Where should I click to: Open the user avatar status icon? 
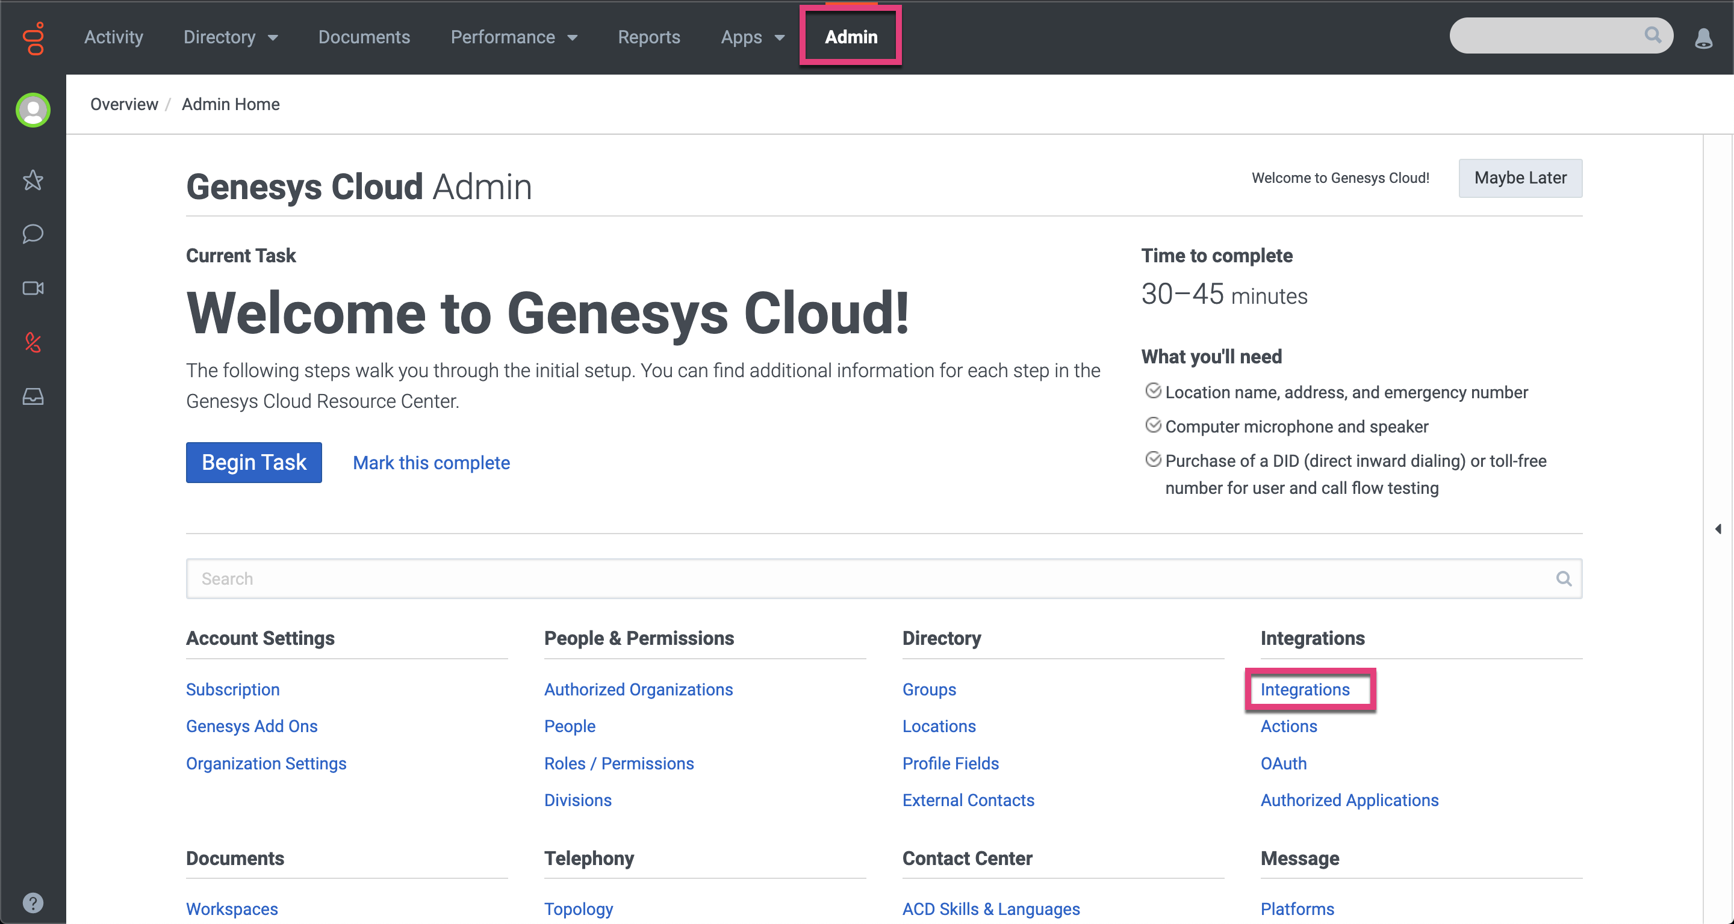point(33,110)
